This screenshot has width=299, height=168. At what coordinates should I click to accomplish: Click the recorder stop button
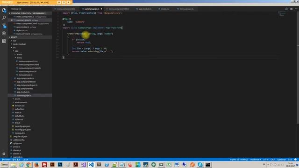(68, 2)
